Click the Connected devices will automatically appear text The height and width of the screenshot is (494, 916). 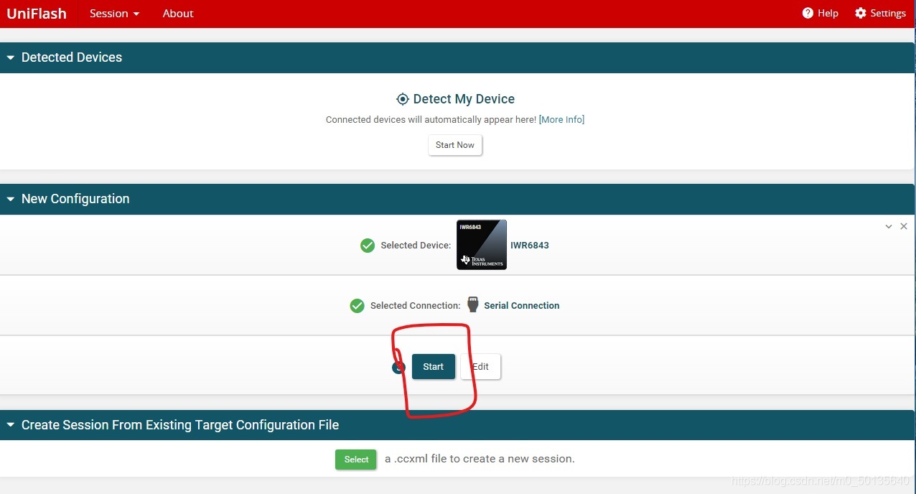(x=431, y=120)
